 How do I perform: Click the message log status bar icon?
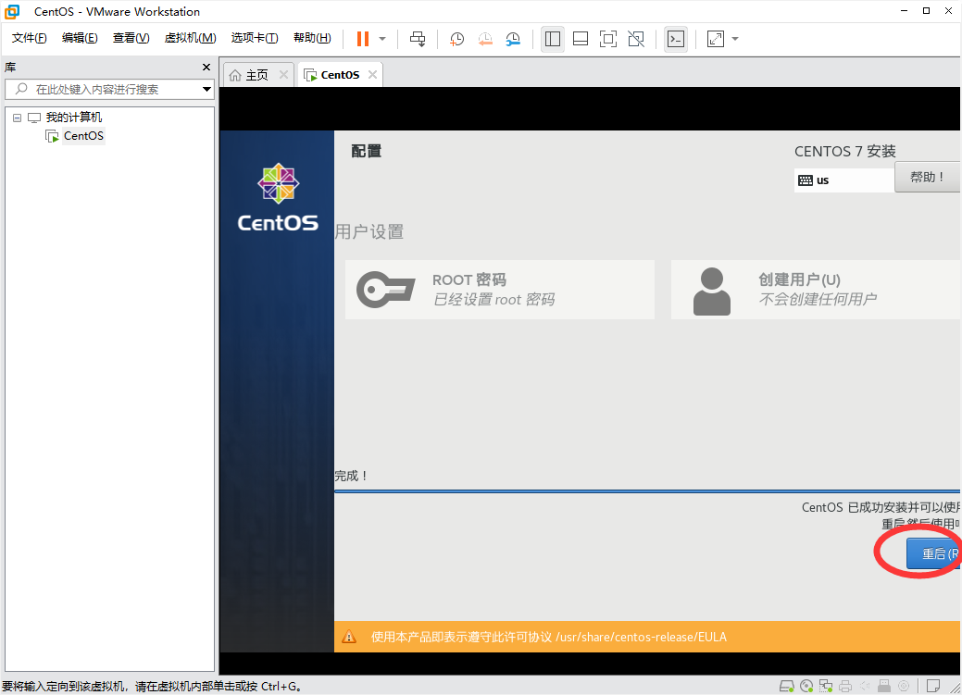point(933,686)
